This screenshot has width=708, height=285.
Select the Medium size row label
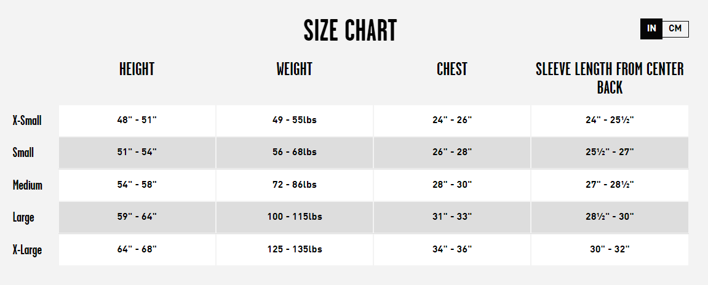[x=28, y=185]
